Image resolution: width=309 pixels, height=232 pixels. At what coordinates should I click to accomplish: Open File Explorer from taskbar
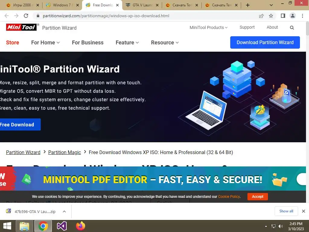click(x=24, y=226)
